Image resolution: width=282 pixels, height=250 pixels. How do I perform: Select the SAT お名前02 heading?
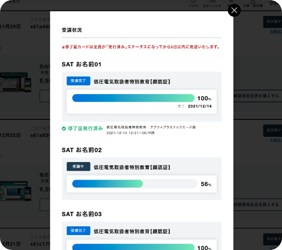point(82,150)
